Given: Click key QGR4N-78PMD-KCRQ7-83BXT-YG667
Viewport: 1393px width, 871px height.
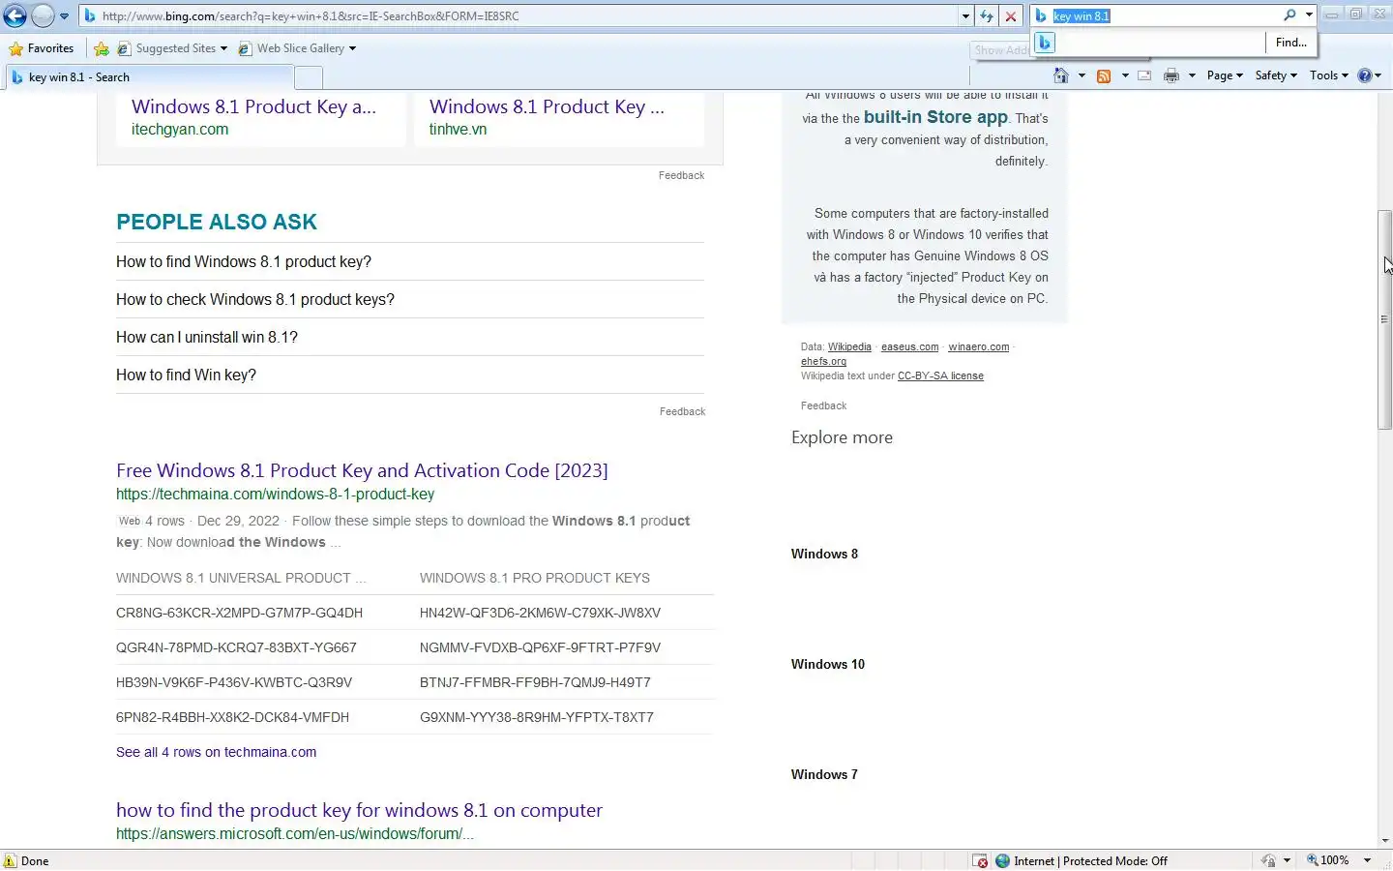Looking at the screenshot, I should (x=236, y=647).
